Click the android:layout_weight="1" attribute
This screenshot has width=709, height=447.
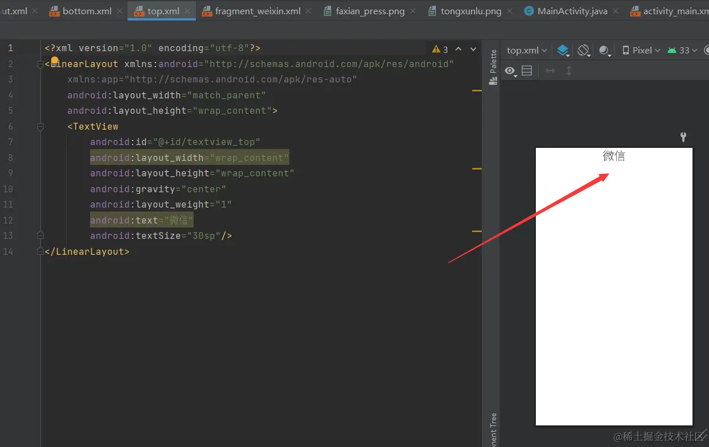[x=161, y=204]
